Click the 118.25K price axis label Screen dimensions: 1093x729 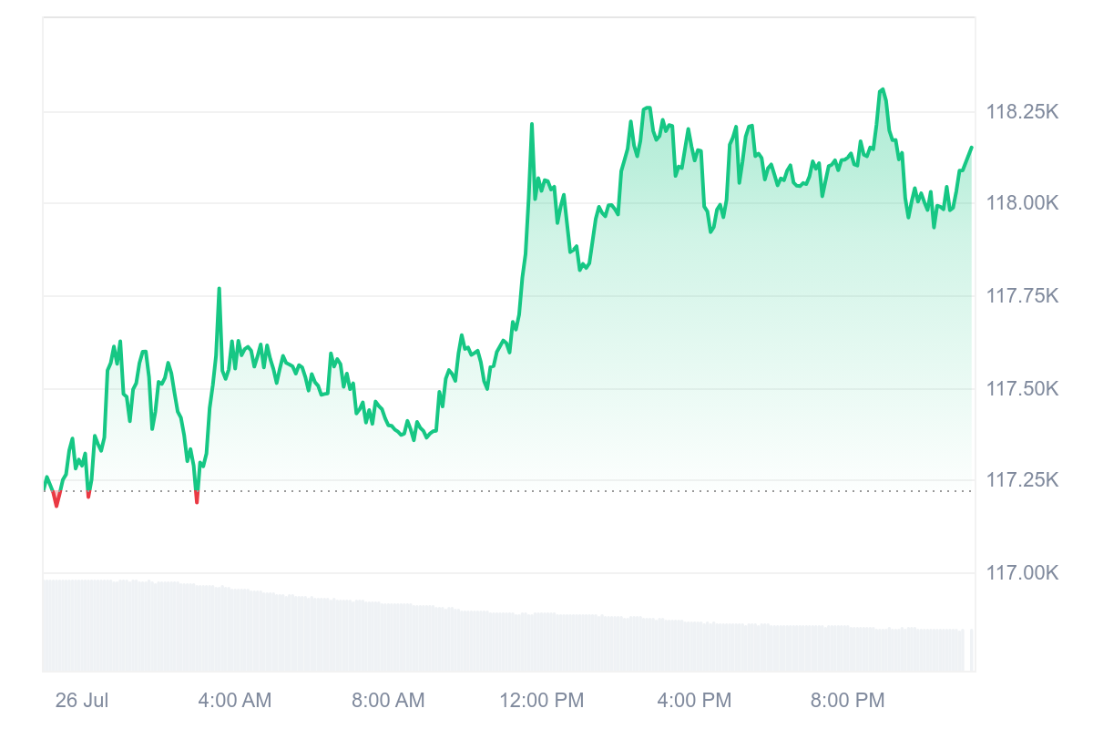pyautogui.click(x=1022, y=112)
